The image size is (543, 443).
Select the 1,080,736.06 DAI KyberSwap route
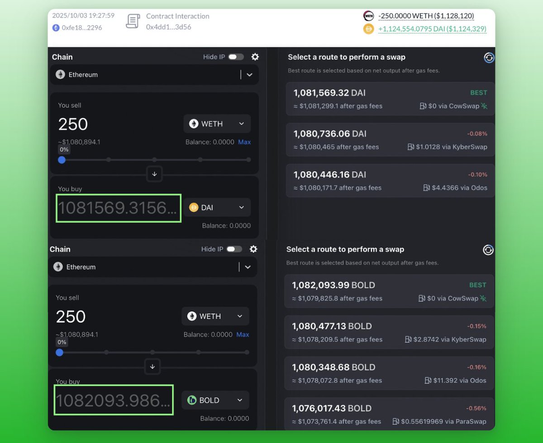[x=391, y=140]
